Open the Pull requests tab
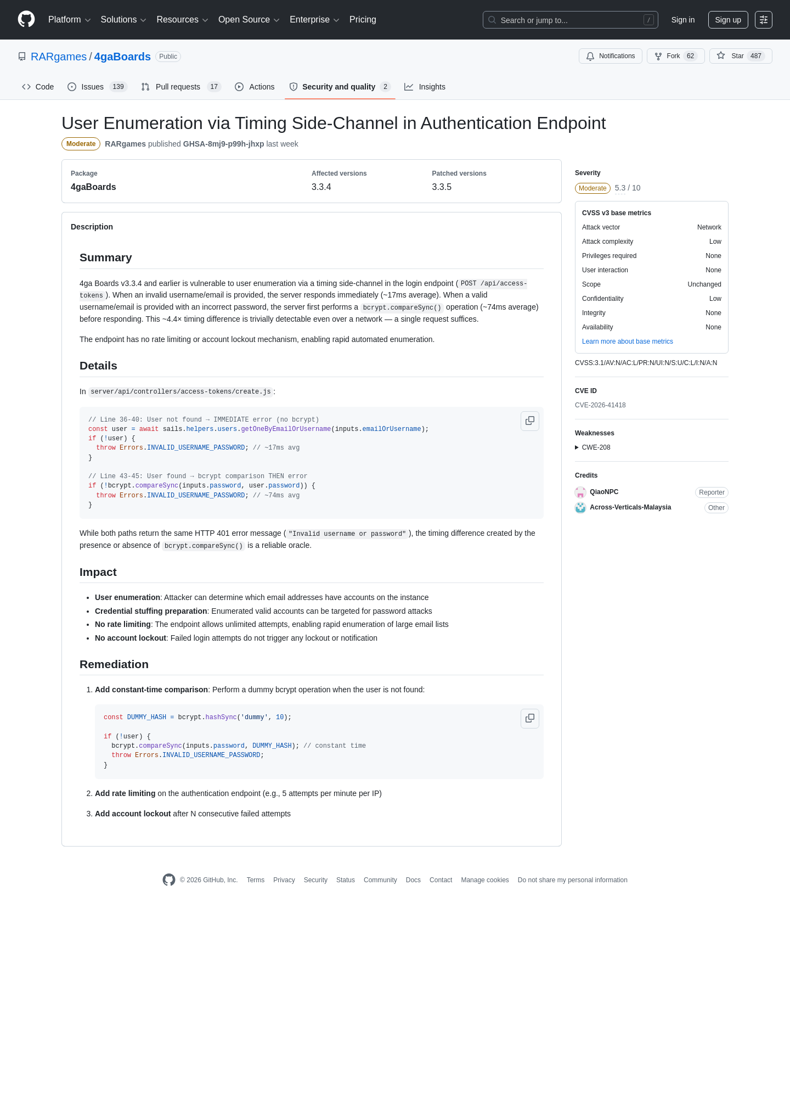Viewport: 790px width, 1098px height. click(180, 87)
